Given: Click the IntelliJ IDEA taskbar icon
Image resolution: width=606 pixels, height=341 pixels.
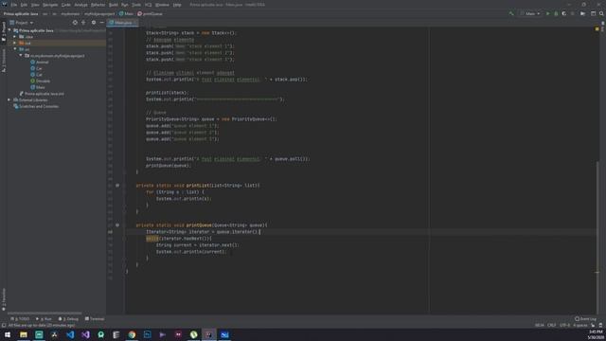Looking at the screenshot, I should pyautogui.click(x=209, y=334).
